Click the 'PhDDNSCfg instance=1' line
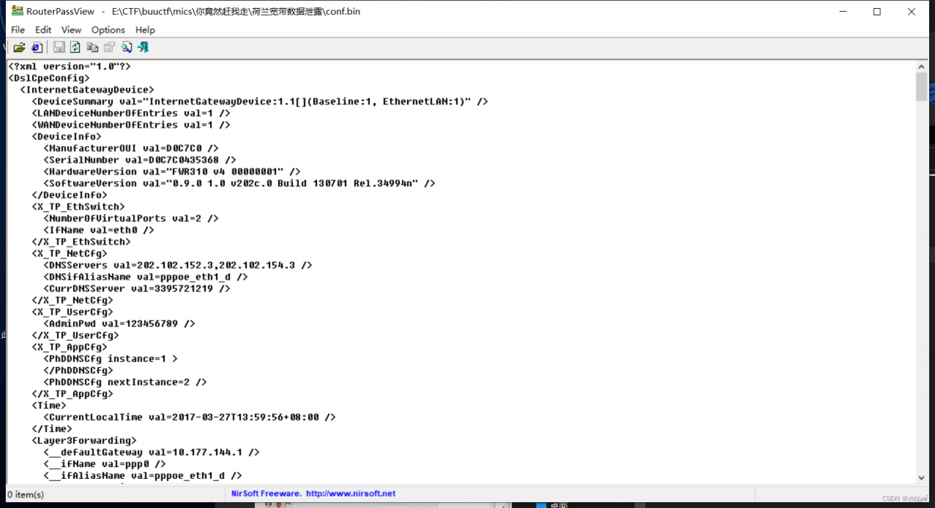 [110, 358]
